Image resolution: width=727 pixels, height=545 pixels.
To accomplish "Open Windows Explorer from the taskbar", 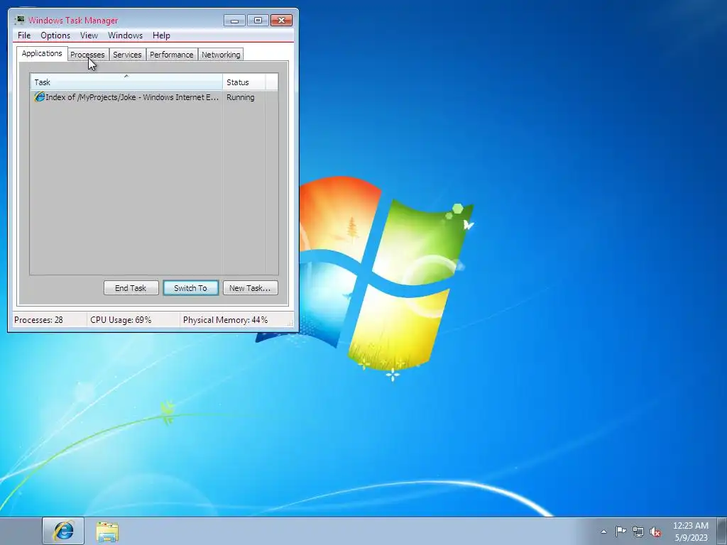I will click(x=107, y=531).
